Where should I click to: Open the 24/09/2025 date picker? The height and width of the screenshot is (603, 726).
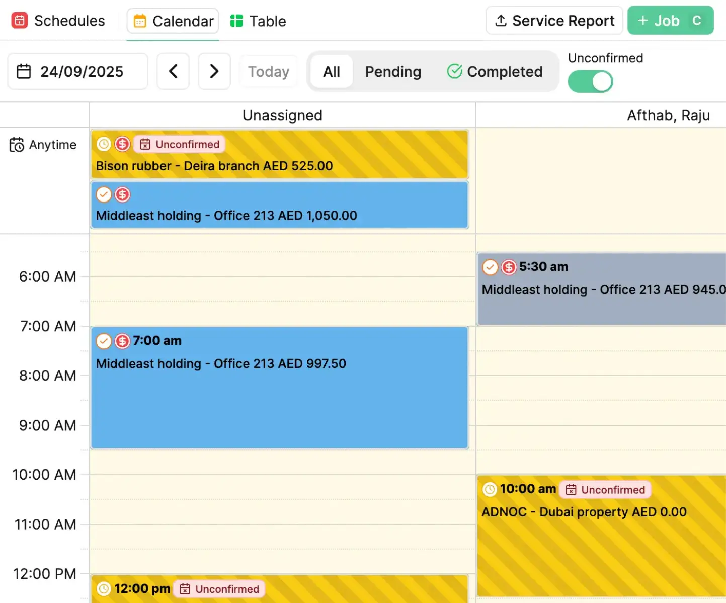click(78, 72)
